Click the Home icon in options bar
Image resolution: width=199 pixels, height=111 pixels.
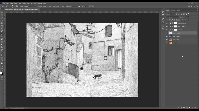pos(2,6)
